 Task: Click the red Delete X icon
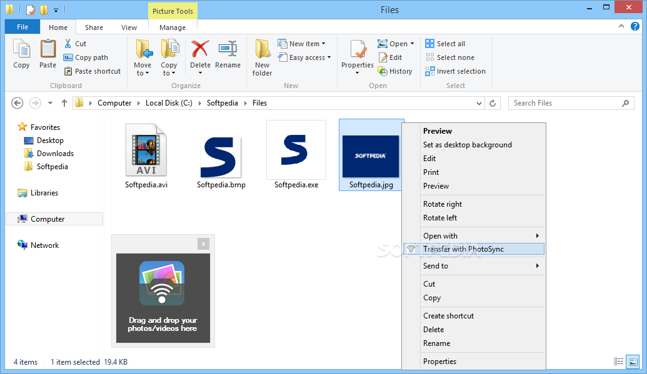pyautogui.click(x=200, y=49)
